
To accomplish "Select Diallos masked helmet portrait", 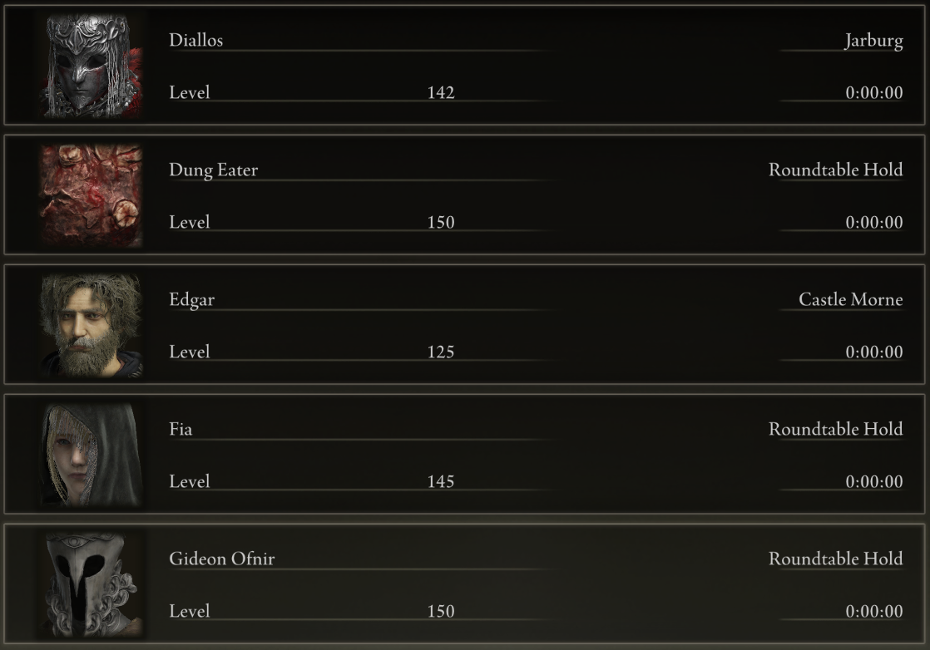I will 91,65.
